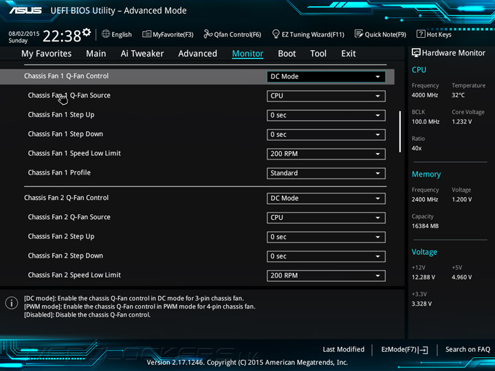The width and height of the screenshot is (495, 371).
Task: Click BCLK value 100.0 MHz
Action: [426, 122]
